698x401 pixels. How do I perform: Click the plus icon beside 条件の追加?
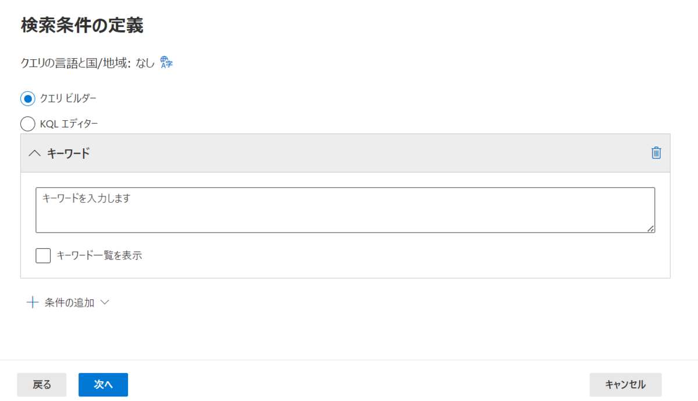[33, 302]
